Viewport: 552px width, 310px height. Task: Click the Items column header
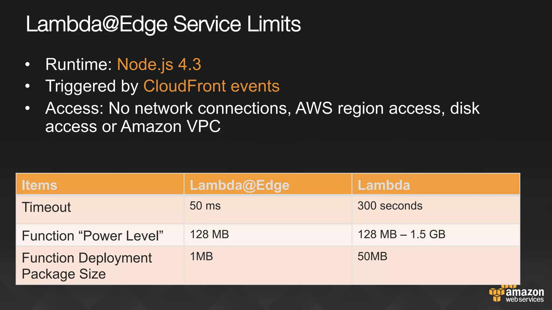[x=39, y=185]
